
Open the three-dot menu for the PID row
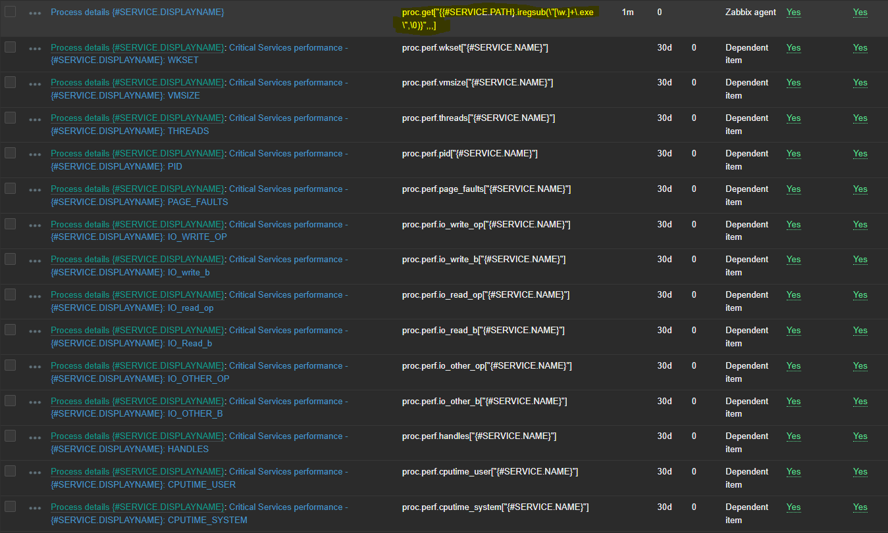click(35, 154)
